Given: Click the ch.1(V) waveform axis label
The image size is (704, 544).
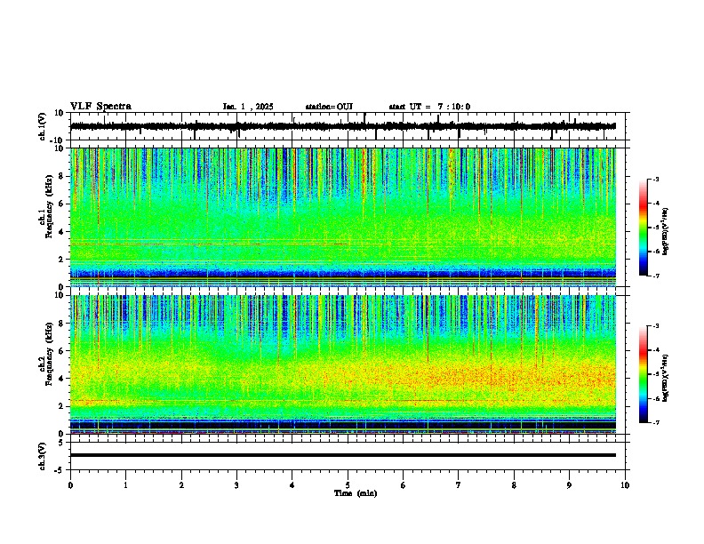Looking at the screenshot, I should 43,126.
